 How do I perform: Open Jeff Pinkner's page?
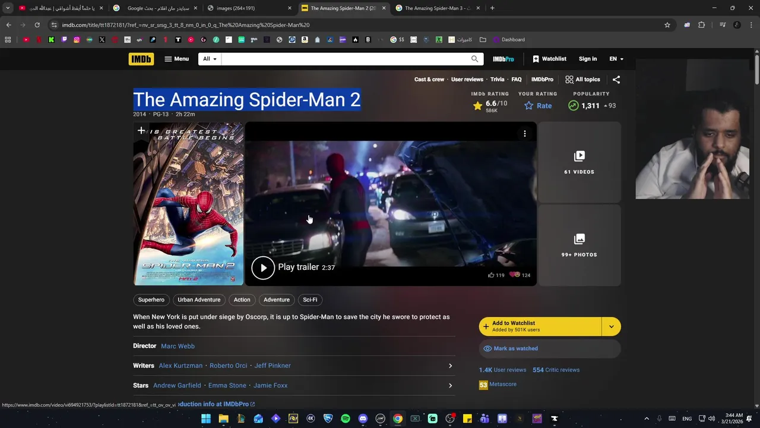(273, 366)
